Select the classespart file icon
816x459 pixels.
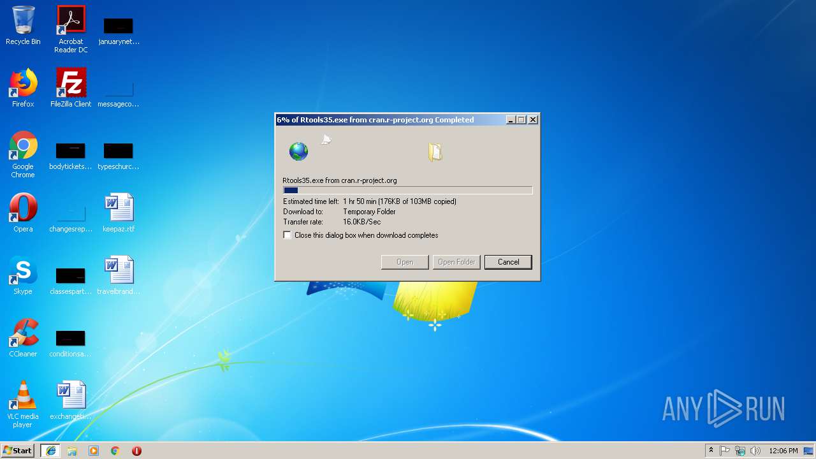pos(71,280)
